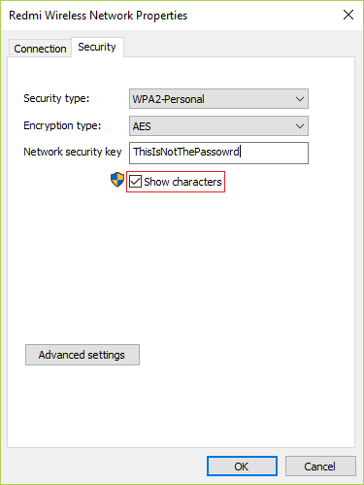Open the Encryption type AES combo box

[x=218, y=126]
